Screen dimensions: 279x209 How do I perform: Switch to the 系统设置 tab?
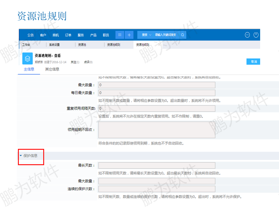(55, 45)
